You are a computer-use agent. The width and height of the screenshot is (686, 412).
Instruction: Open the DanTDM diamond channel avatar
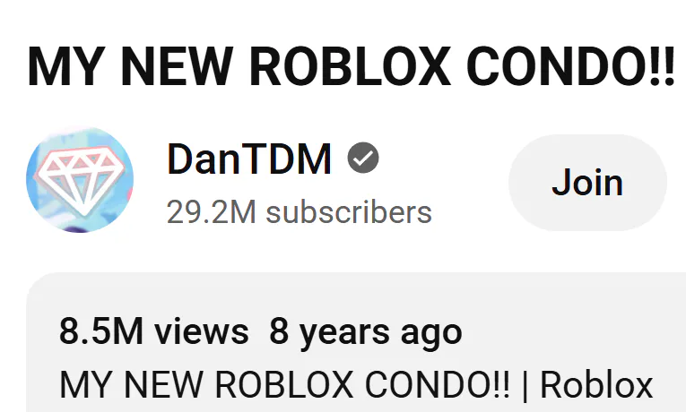80,179
